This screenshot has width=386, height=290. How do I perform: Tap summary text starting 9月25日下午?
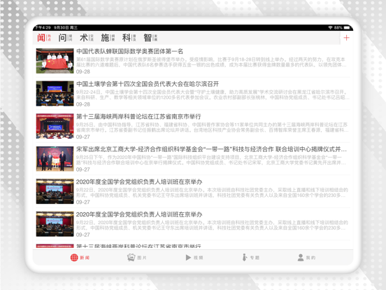[211, 160]
